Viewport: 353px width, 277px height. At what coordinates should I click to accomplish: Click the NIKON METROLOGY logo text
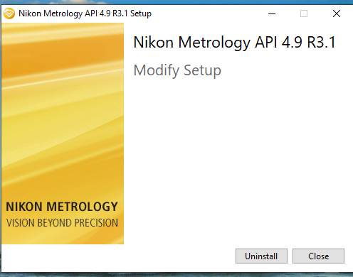coord(62,207)
